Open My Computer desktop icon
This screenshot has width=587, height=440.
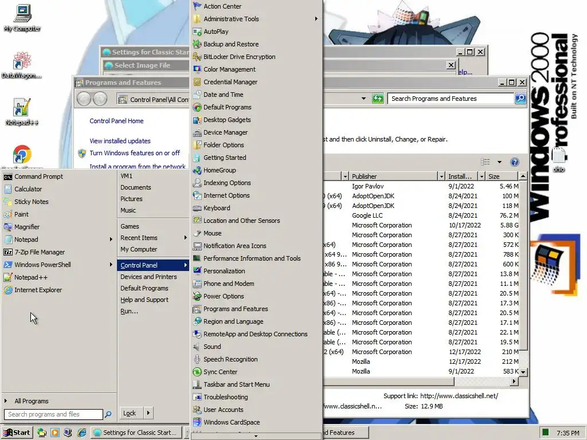pyautogui.click(x=22, y=18)
